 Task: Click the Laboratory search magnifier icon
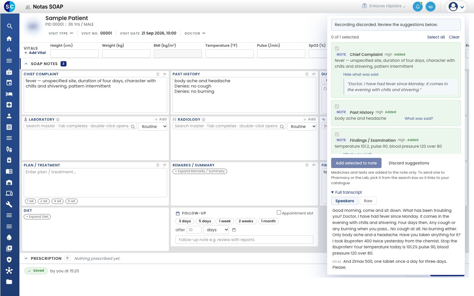(133, 127)
